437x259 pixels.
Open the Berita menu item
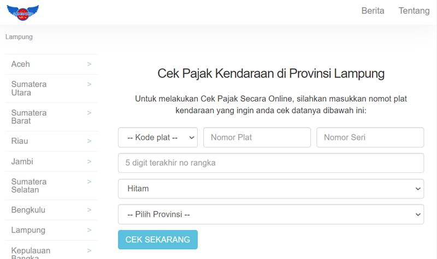[x=373, y=10]
